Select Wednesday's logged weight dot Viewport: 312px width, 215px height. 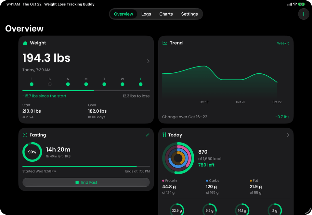(x=123, y=84)
